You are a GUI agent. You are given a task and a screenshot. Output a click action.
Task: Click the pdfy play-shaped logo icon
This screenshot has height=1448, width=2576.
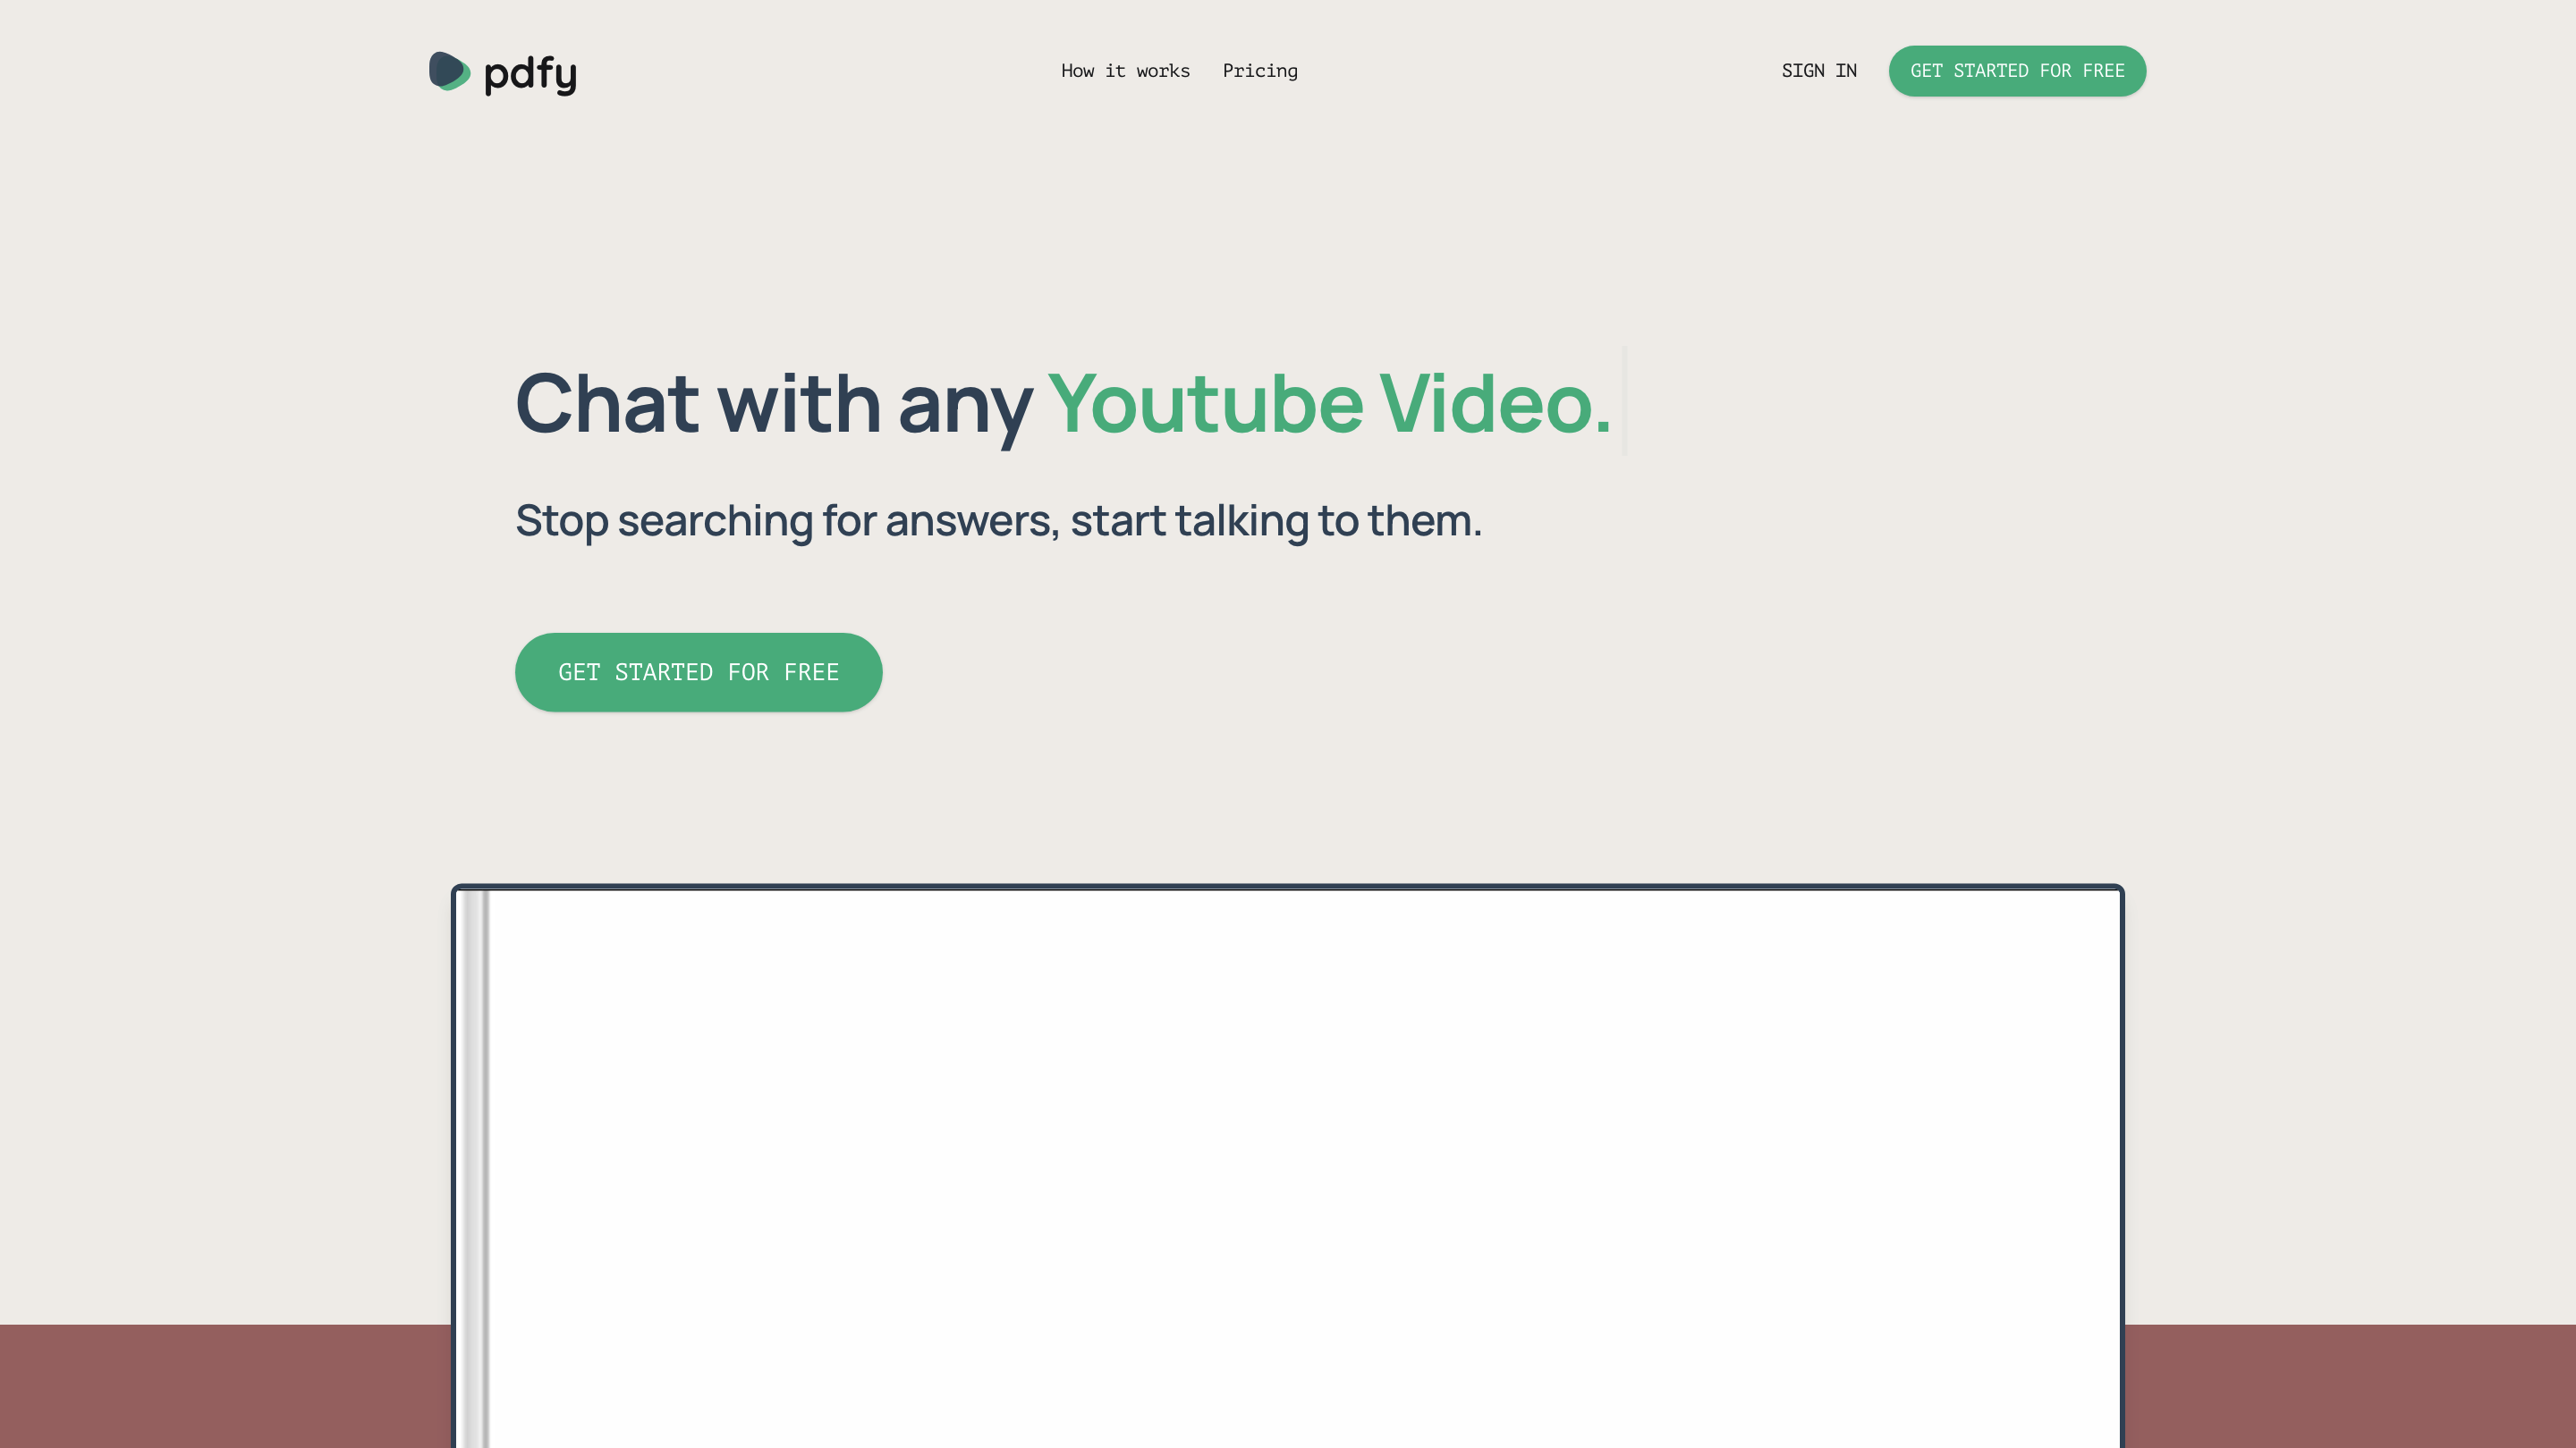[x=448, y=71]
